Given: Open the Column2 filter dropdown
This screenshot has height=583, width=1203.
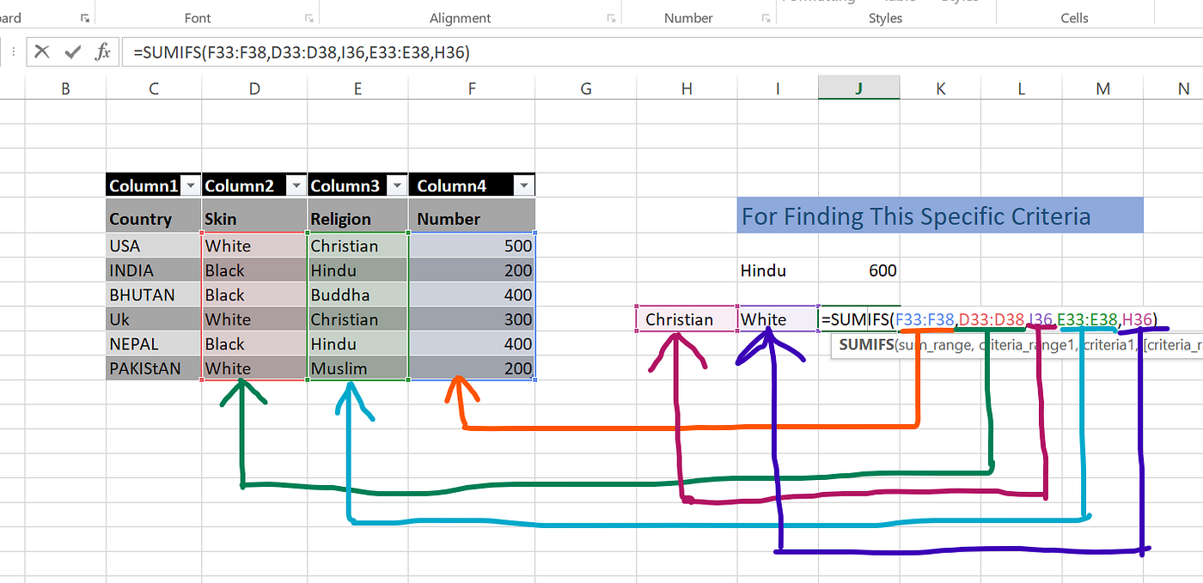Looking at the screenshot, I should [296, 185].
